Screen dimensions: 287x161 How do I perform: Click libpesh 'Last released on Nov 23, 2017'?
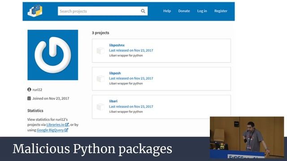(x=131, y=78)
